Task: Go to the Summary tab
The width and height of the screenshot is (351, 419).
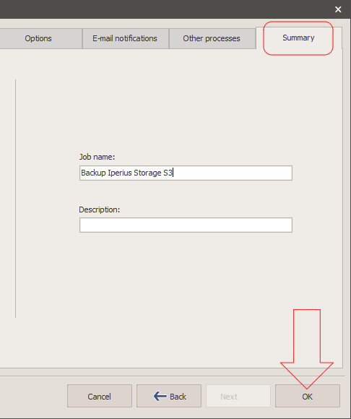Action: [298, 38]
